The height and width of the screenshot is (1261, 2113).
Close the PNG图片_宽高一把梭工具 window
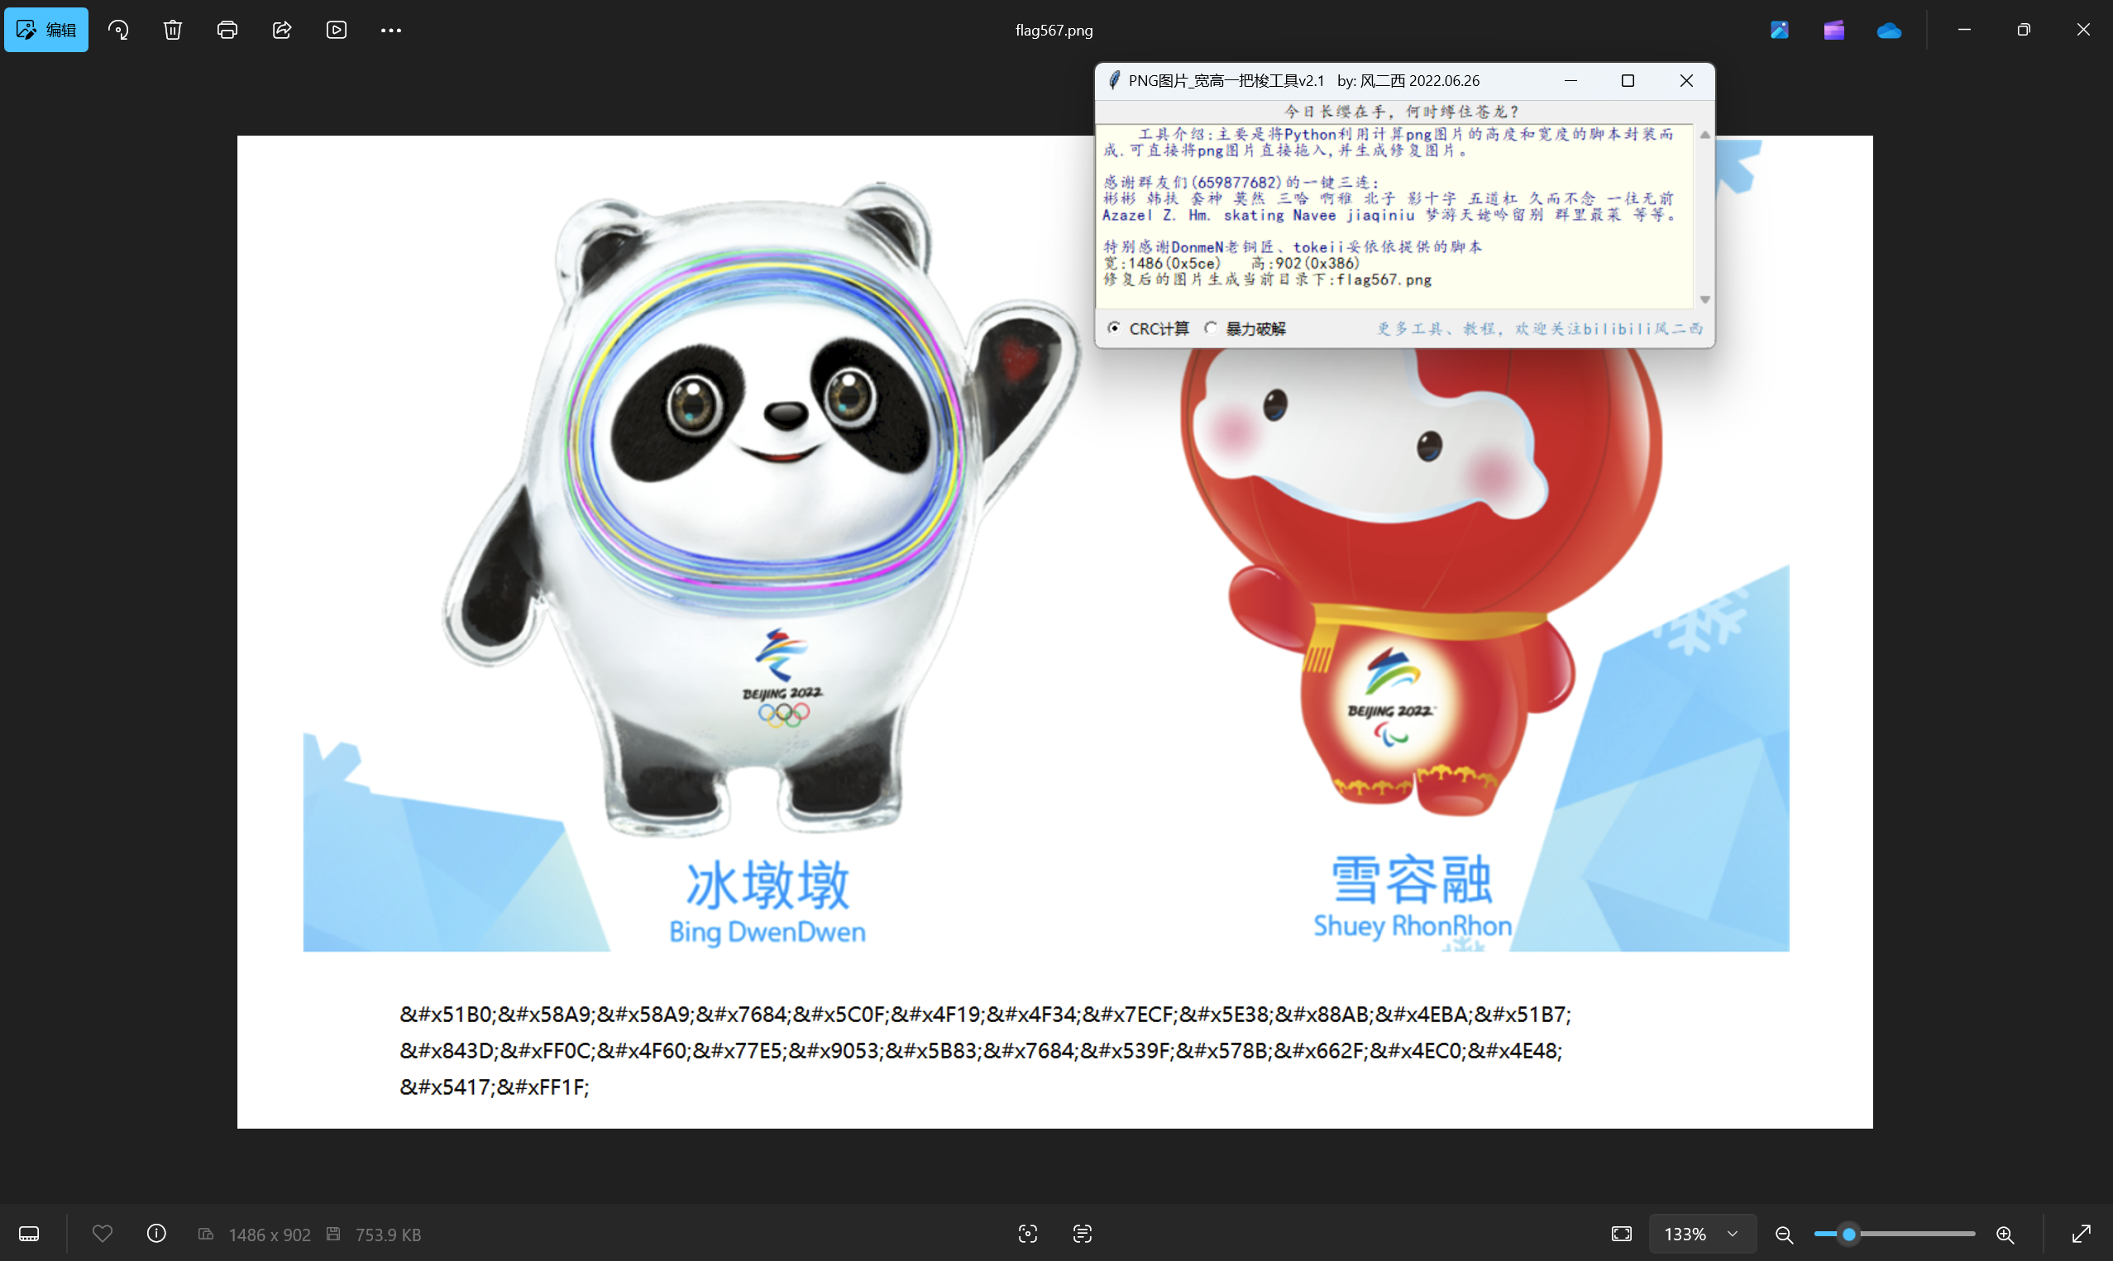[x=1686, y=81]
